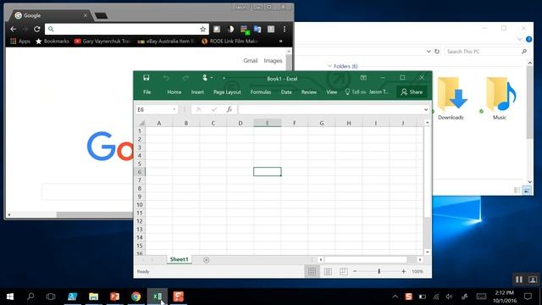Switch to Normal view in Excel status bar
The height and width of the screenshot is (305, 542).
[x=312, y=271]
